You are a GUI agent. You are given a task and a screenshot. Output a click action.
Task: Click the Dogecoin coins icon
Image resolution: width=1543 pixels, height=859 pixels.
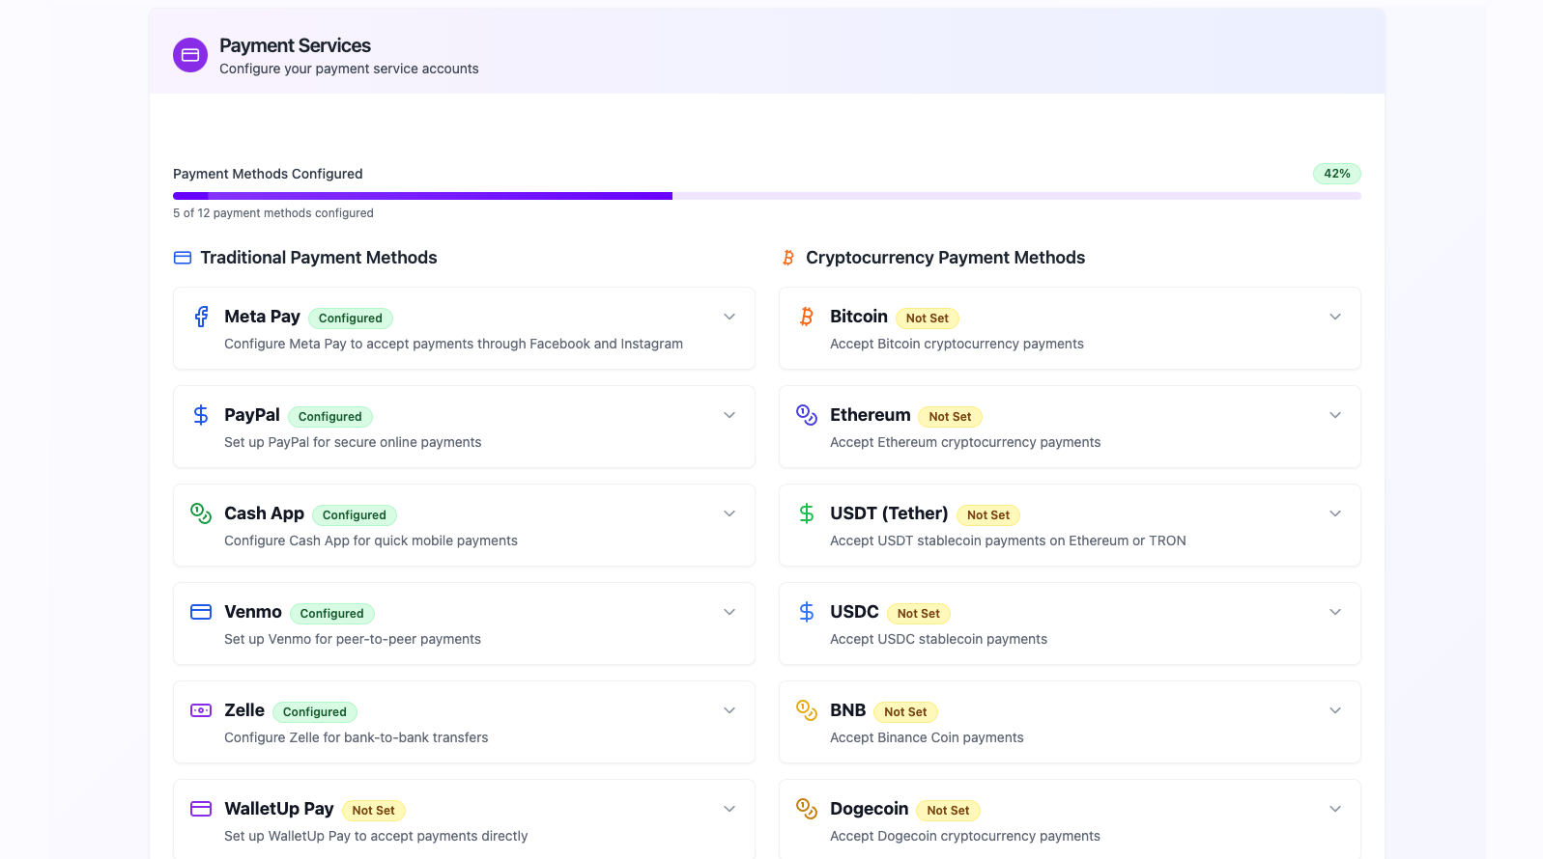807,809
